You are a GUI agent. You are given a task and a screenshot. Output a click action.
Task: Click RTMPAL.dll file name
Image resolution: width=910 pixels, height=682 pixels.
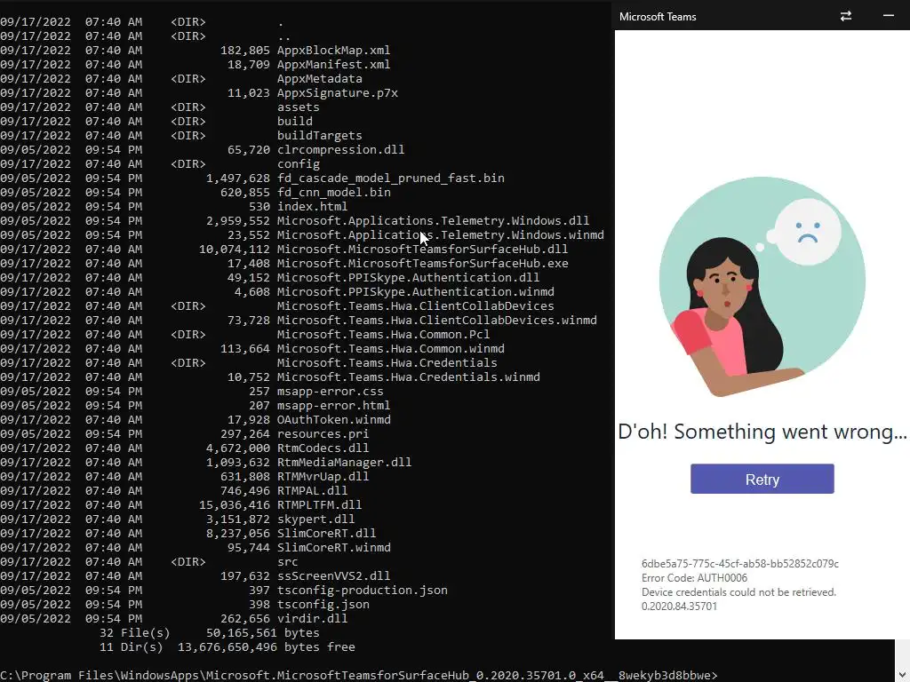312,490
